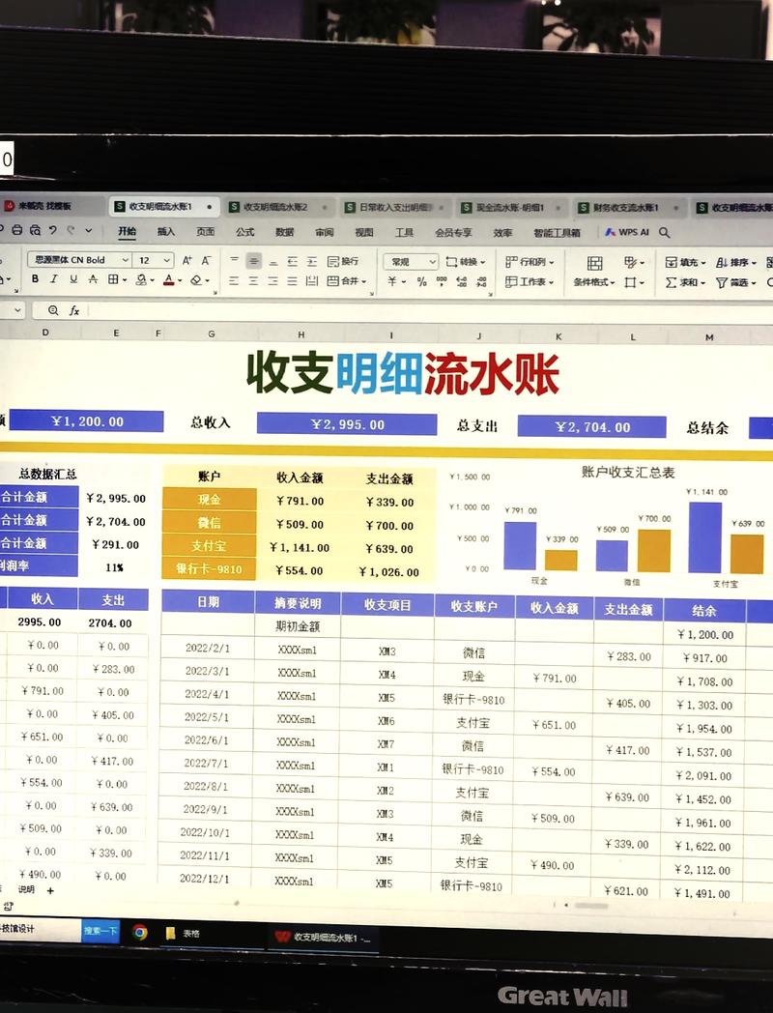This screenshot has width=773, height=1013.
Task: Toggle middle vertical alignment
Action: click(254, 260)
